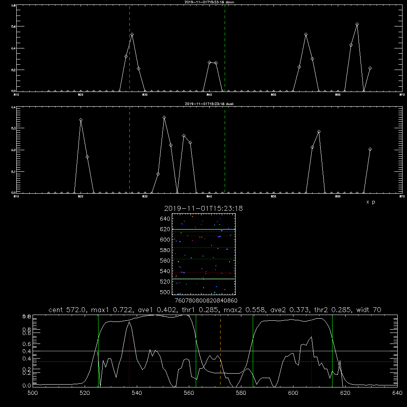
Task: Click the scatter image y-axis label "500"
Action: [x=165, y=292]
